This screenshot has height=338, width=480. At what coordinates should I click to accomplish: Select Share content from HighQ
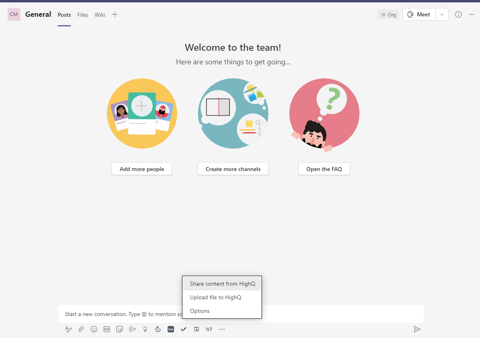[222, 284]
